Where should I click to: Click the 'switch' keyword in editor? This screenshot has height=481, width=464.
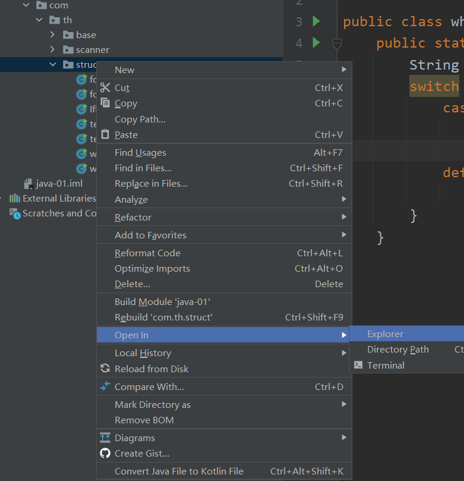pyautogui.click(x=434, y=86)
